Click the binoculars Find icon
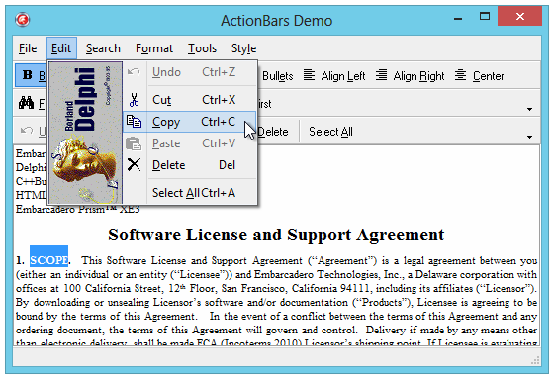Screen dimensions: 554x379 pos(26,103)
